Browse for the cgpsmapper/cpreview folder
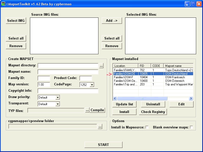 point(100,127)
